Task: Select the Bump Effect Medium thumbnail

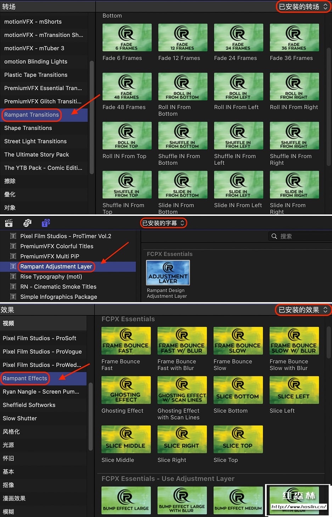Action: [238, 500]
